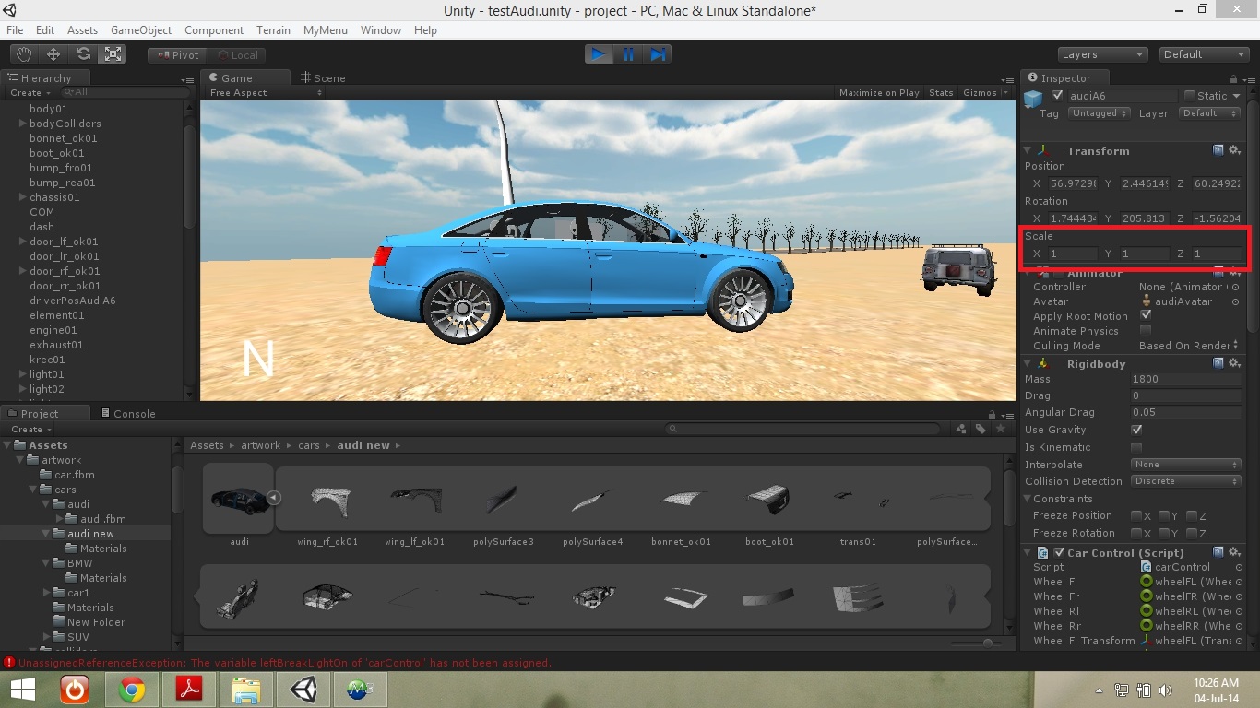Viewport: 1260px width, 708px height.
Task: Open the GameObject menu
Action: (x=141, y=30)
